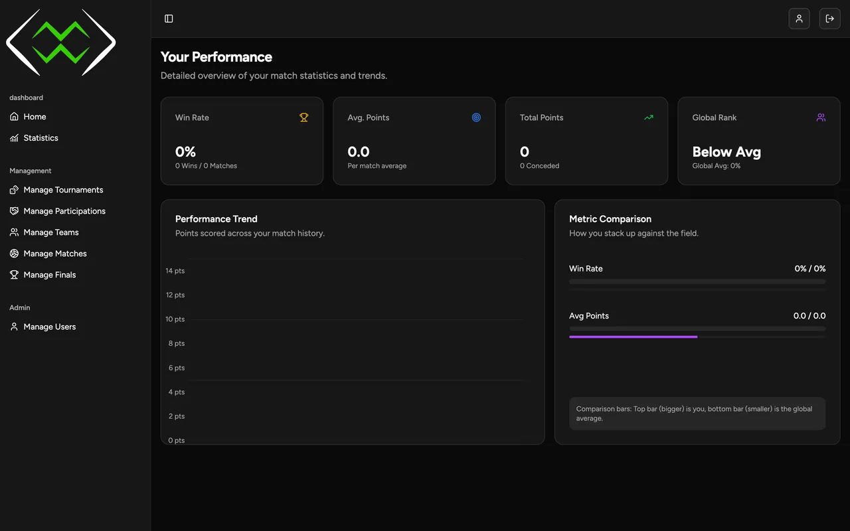The image size is (850, 531).
Task: Click the "0 Wins / 0 Matches" text
Action: point(206,166)
